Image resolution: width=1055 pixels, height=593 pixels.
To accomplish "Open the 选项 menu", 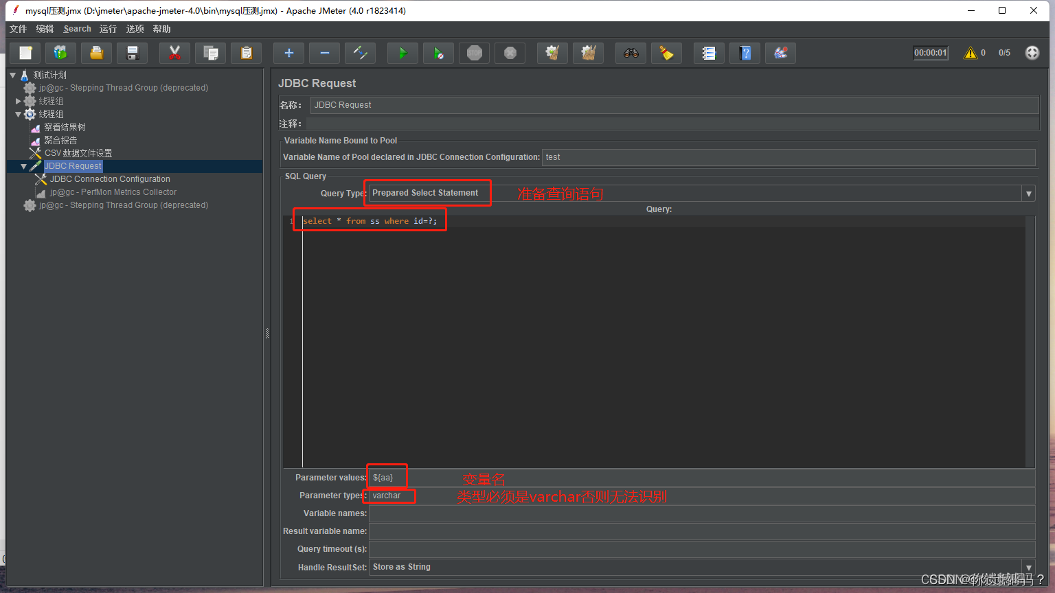I will click(x=135, y=29).
